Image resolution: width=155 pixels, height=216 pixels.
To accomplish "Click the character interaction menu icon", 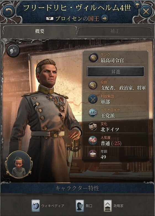I will click(13, 51).
